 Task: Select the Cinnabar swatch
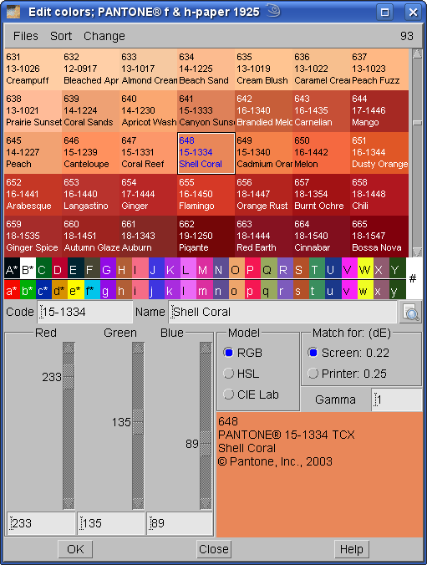[x=322, y=237]
